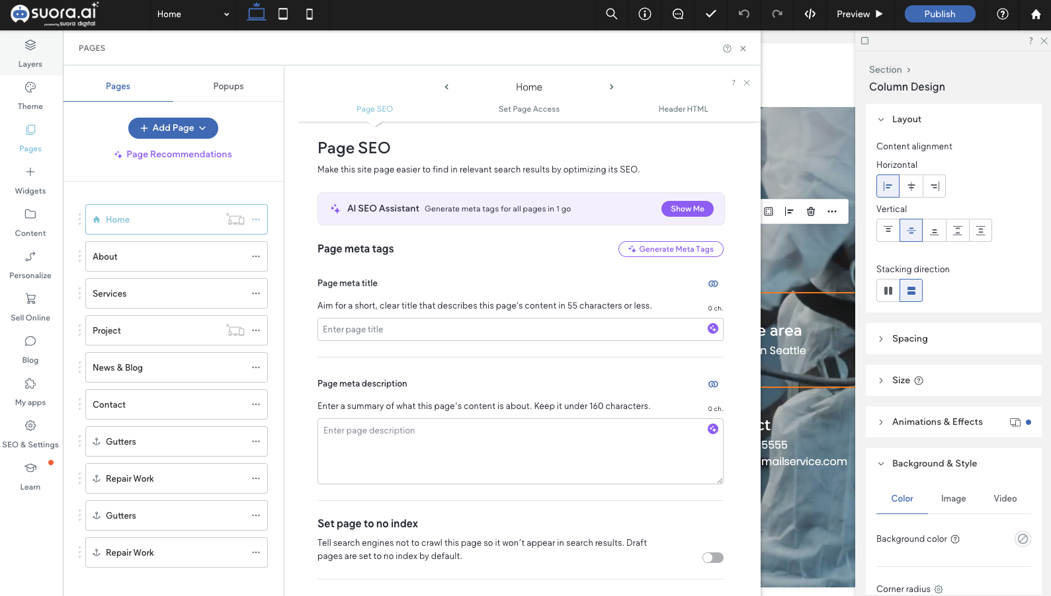Expand the Animations & Effects section
This screenshot has height=596, width=1051.
(937, 422)
